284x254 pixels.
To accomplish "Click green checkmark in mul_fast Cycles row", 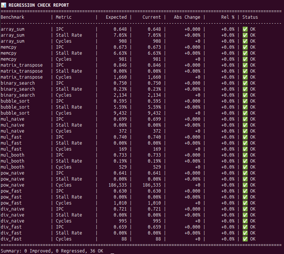I will (x=245, y=149).
